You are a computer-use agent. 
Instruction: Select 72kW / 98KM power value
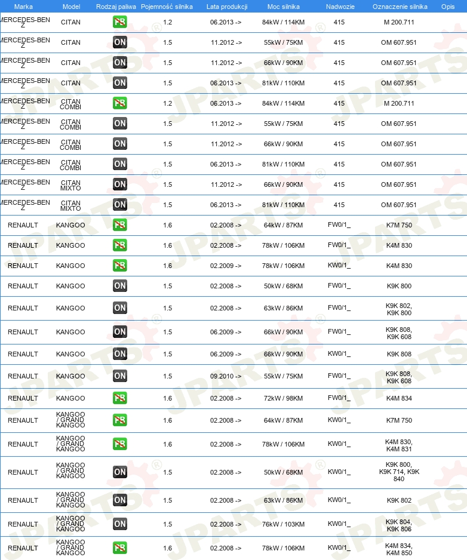(x=283, y=399)
